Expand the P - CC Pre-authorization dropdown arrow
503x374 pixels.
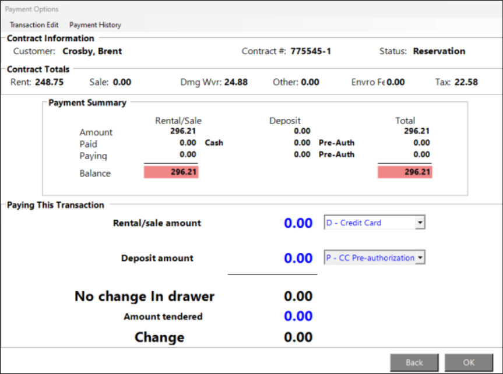click(420, 257)
